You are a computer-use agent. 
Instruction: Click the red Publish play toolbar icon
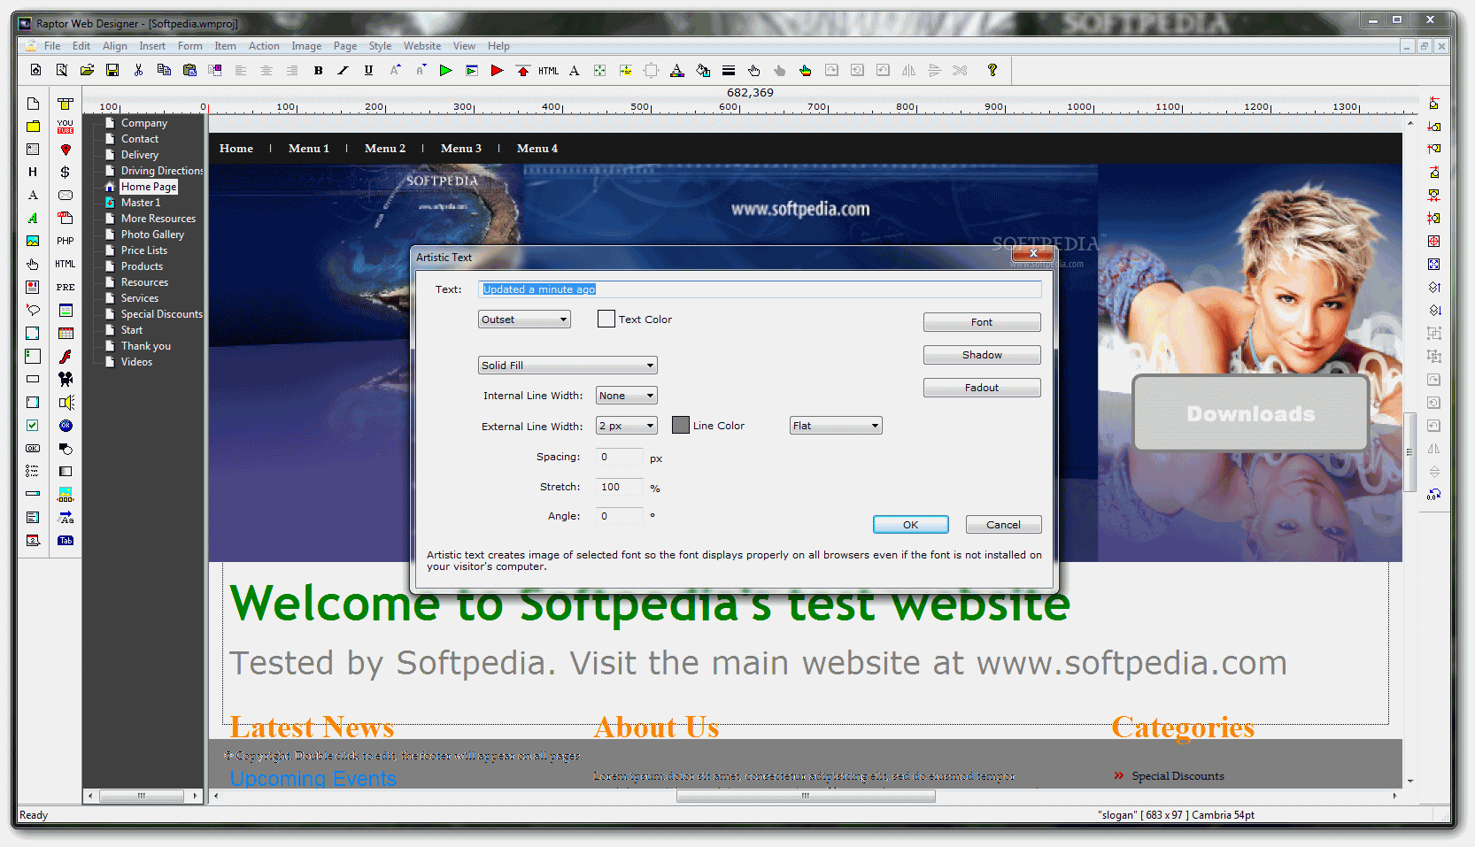coord(498,70)
